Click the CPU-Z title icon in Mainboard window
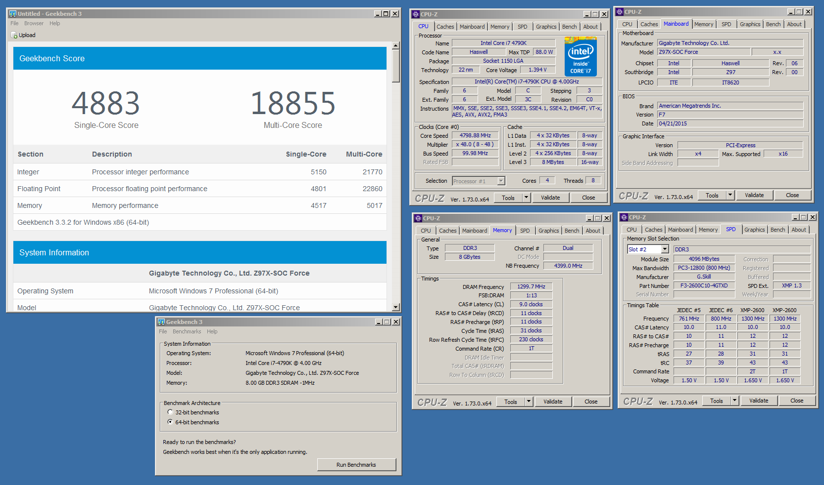824x485 pixels. (x=620, y=12)
